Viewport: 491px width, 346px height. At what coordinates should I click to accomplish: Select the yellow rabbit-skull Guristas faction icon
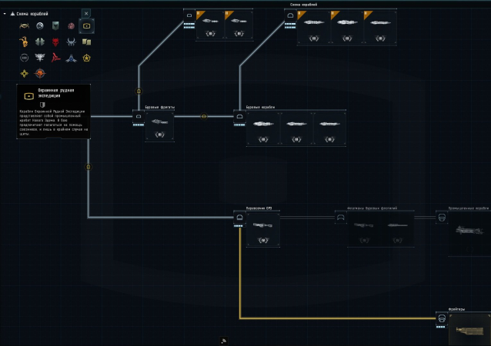[24, 42]
